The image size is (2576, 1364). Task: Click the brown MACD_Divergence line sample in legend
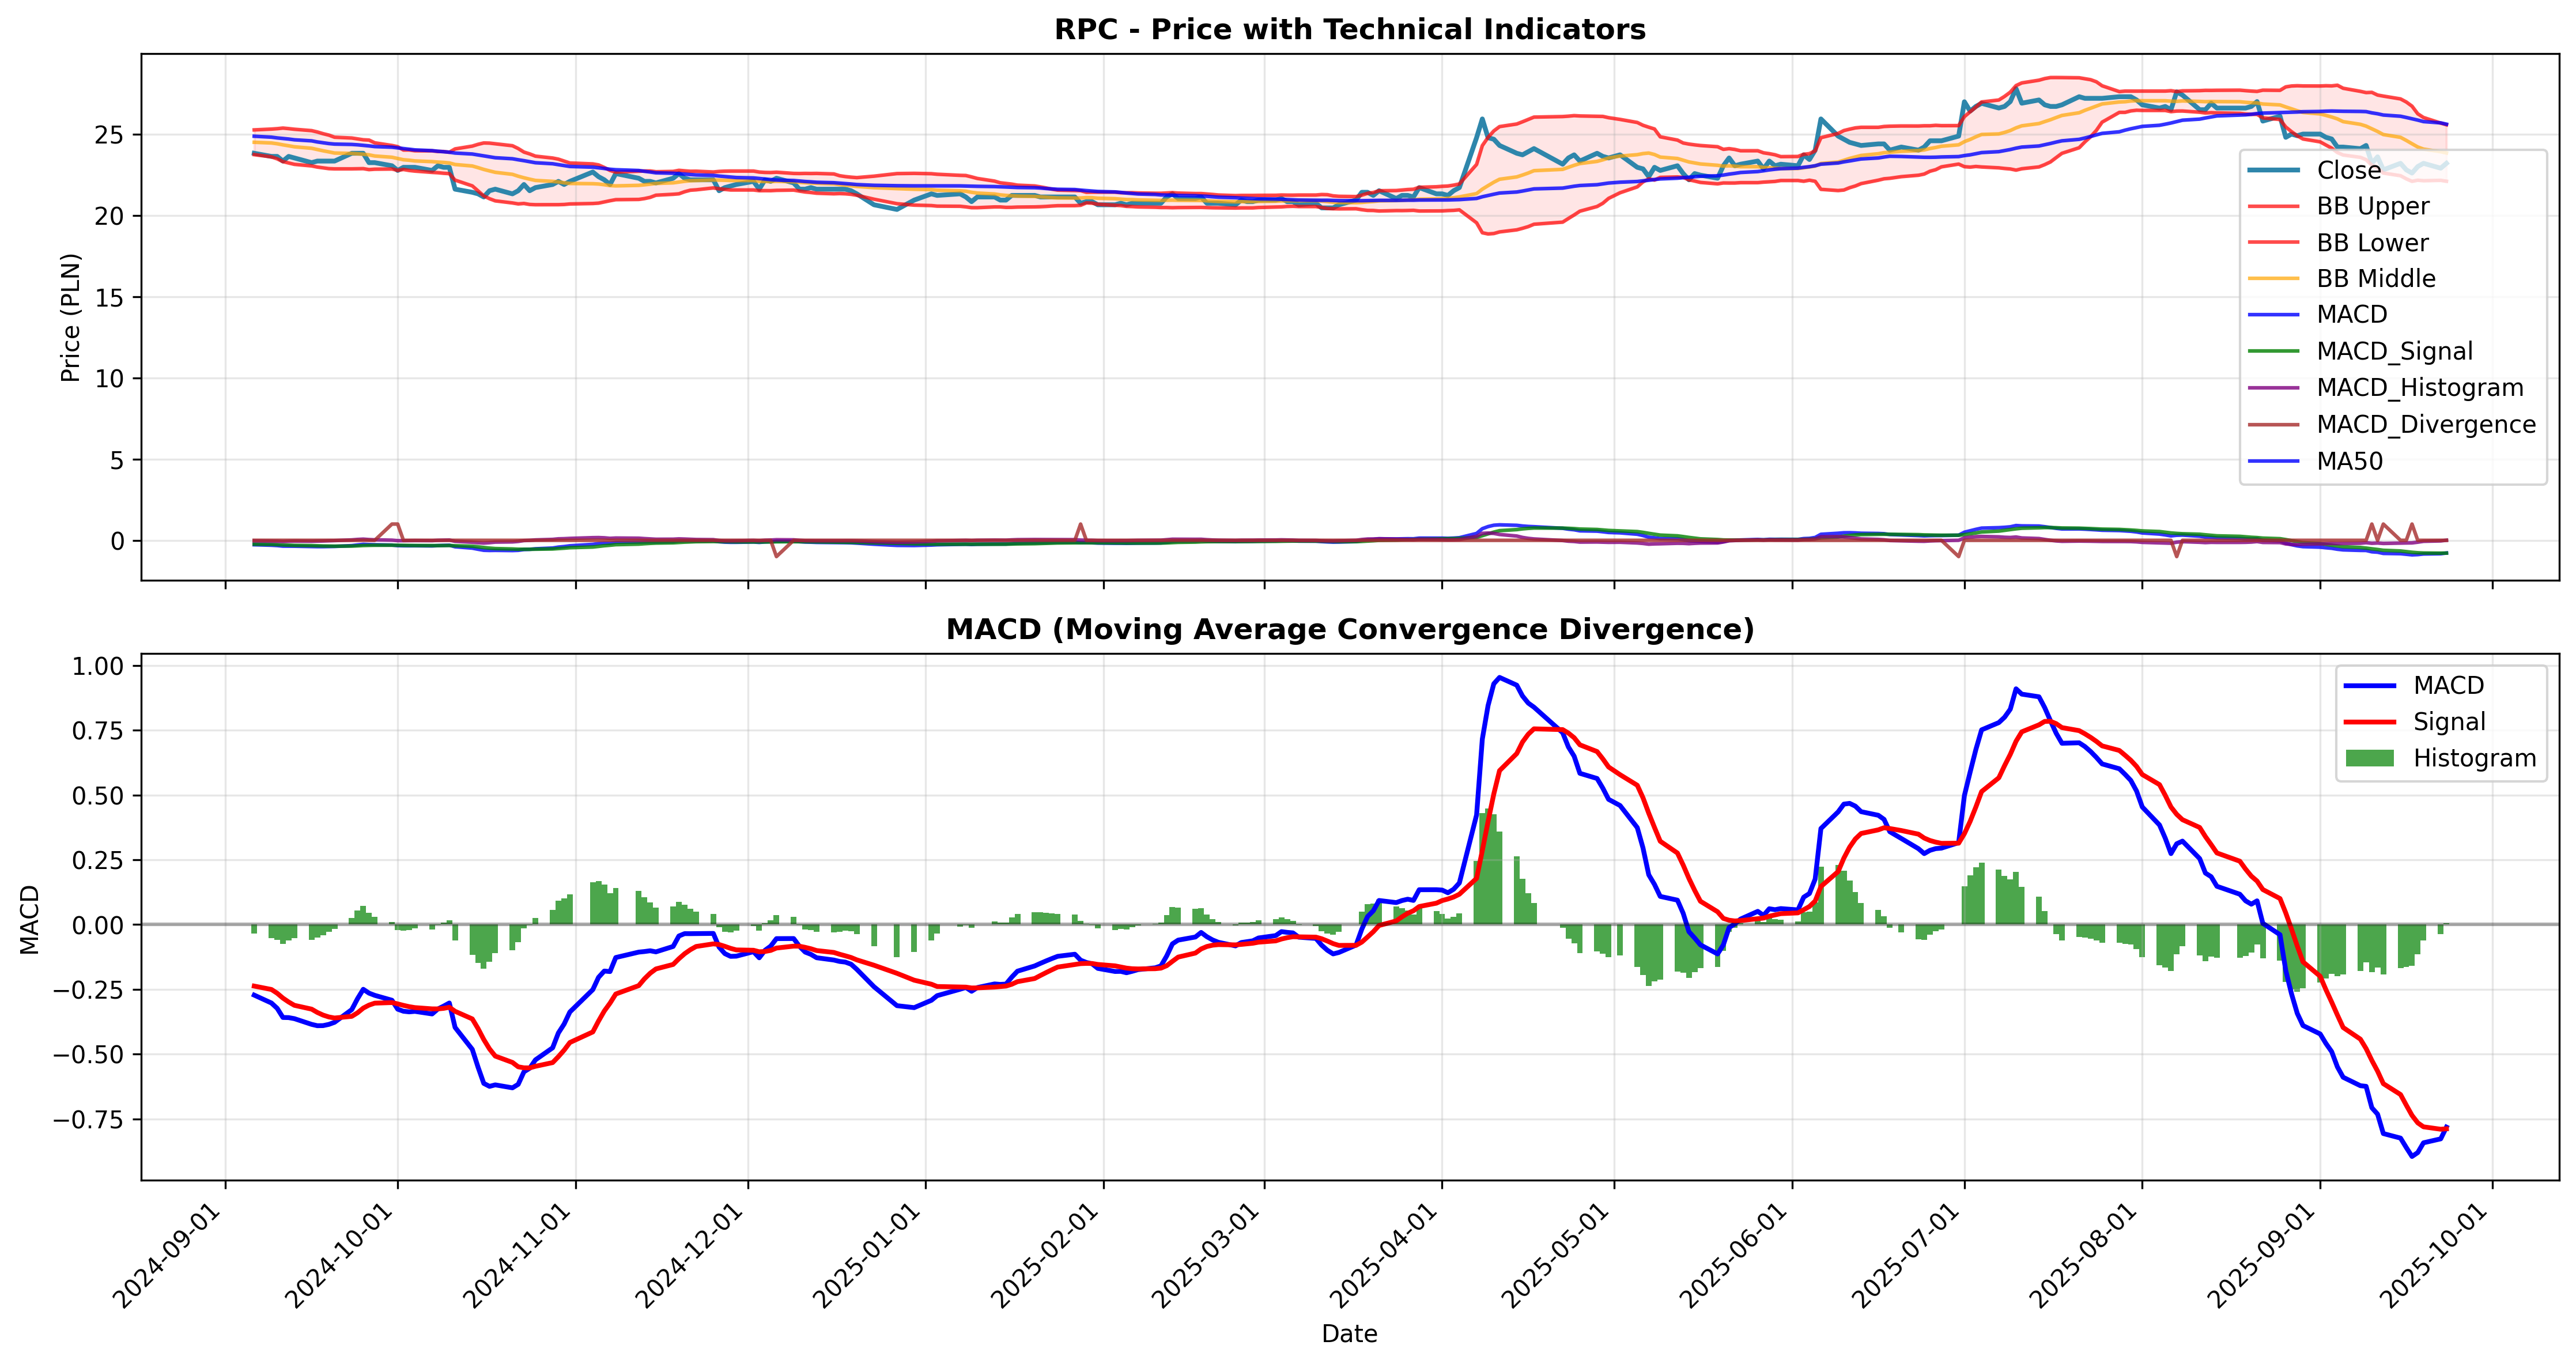(x=2274, y=424)
